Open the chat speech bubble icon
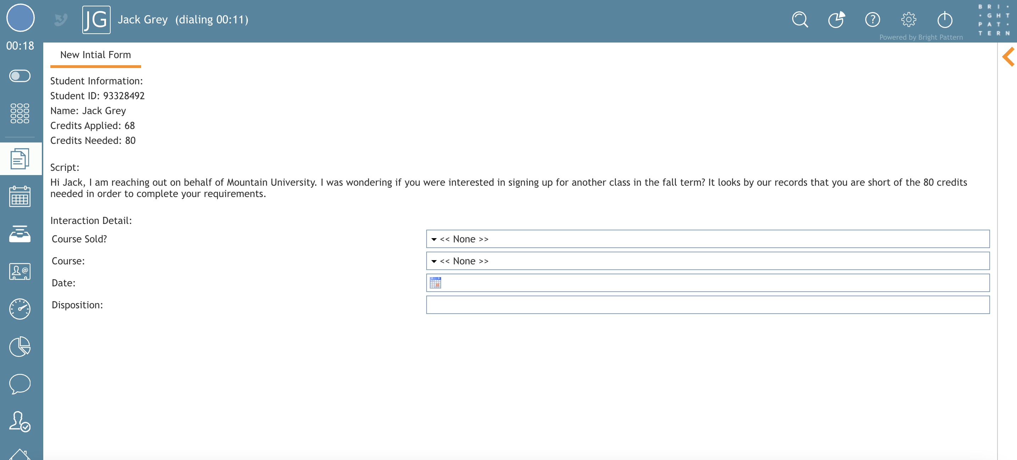1017x460 pixels. tap(20, 384)
